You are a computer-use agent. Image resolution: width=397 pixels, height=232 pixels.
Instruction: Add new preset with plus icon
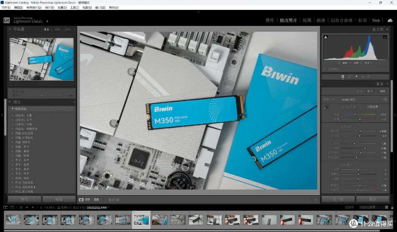click(x=74, y=102)
